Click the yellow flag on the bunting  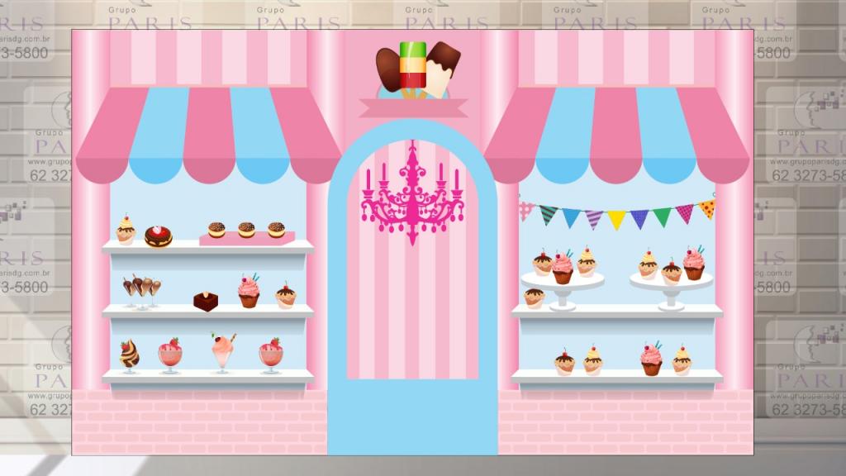pos(616,219)
